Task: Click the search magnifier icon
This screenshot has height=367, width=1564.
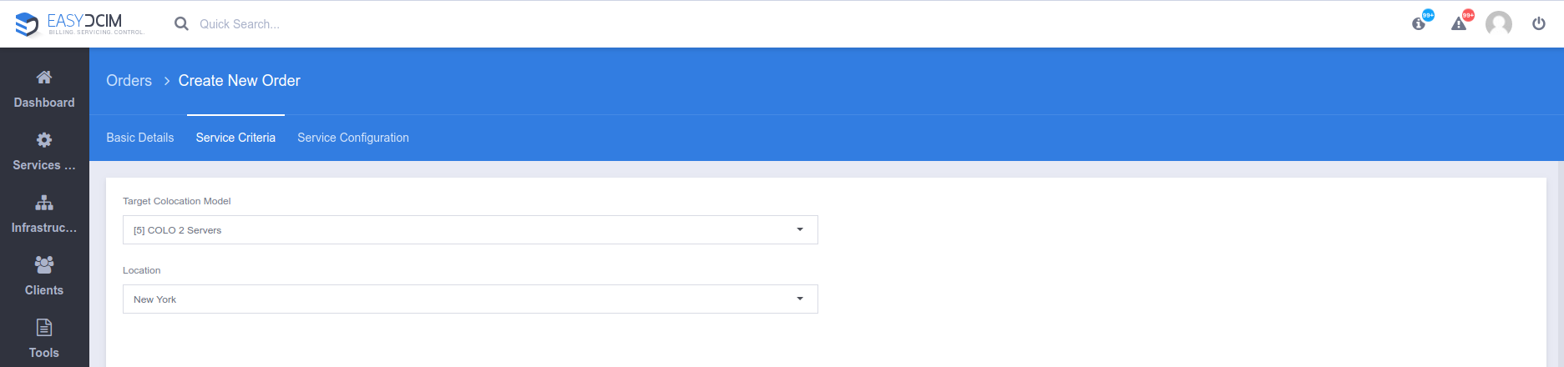Action: (181, 24)
